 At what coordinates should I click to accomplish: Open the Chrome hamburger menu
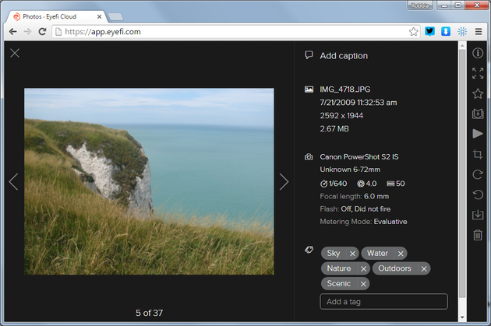(x=478, y=32)
